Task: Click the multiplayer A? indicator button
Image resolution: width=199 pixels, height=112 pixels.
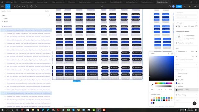Action: (190, 6)
